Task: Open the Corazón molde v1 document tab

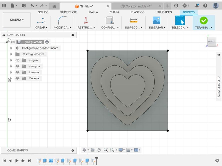Action: click(x=138, y=6)
